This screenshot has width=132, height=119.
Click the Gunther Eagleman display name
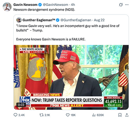pyautogui.click(x=39, y=20)
